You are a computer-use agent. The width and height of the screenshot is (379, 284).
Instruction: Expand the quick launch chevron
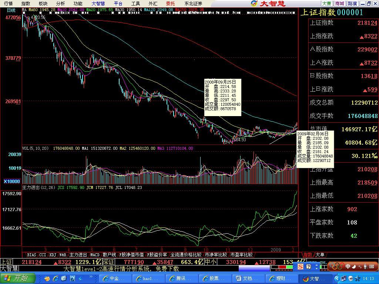91,277
